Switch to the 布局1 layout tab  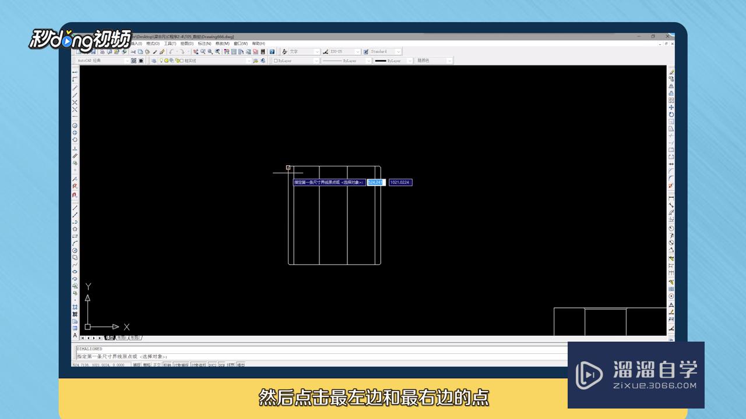(x=121, y=338)
